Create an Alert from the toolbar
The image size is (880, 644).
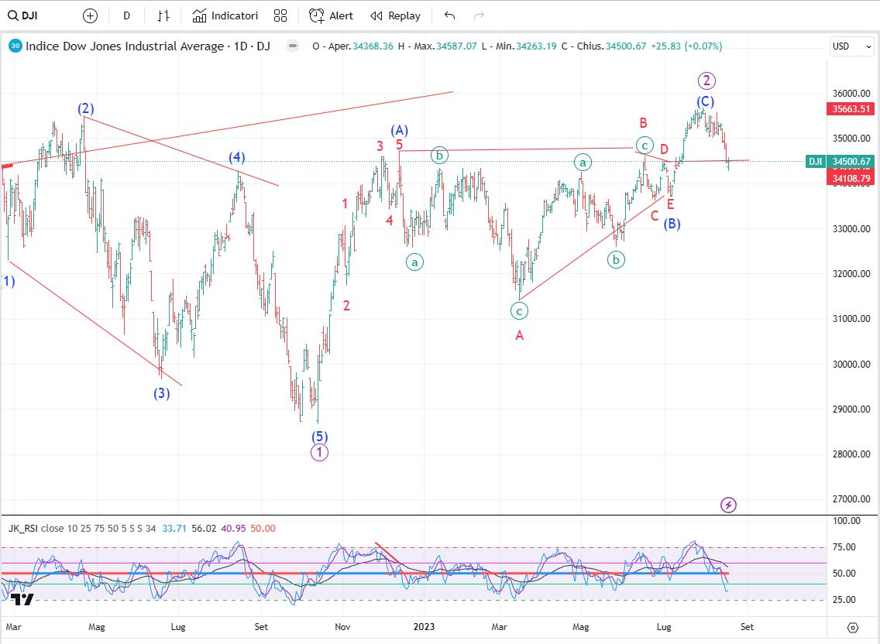click(331, 15)
